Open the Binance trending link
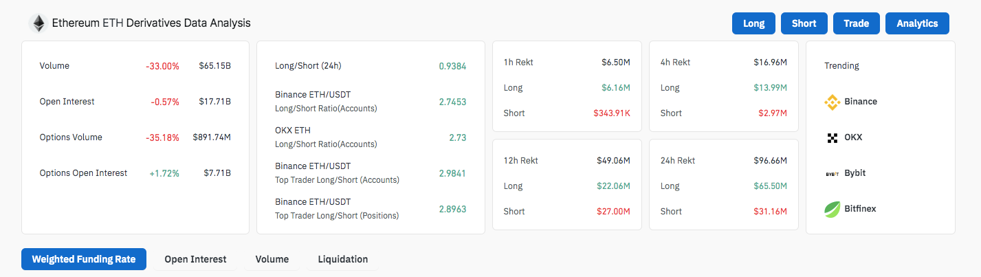The width and height of the screenshot is (981, 277). pyautogui.click(x=861, y=102)
